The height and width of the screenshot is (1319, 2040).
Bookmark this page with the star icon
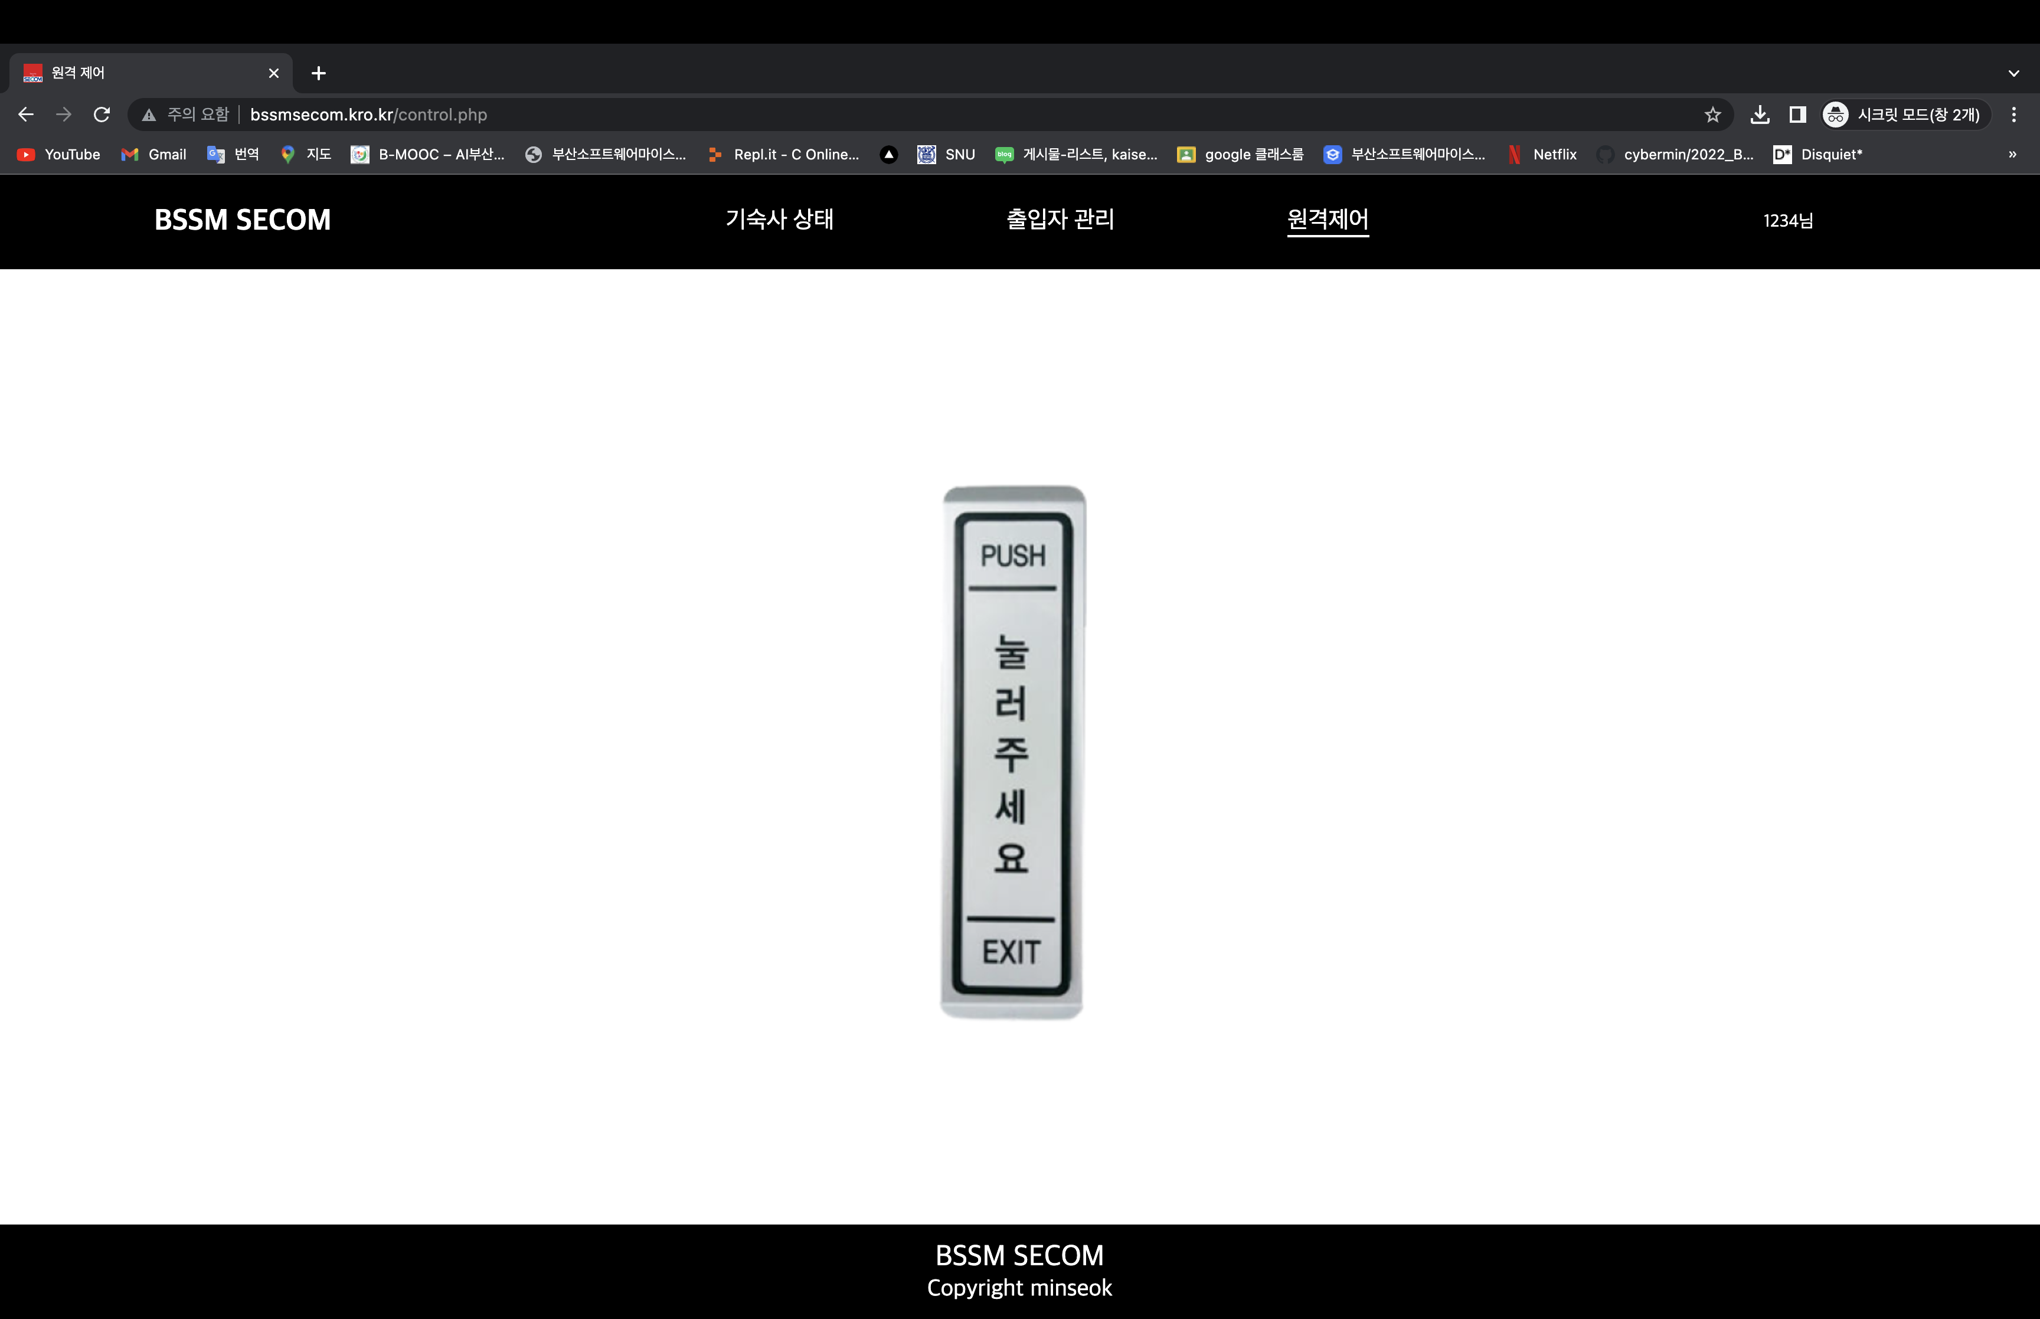[1712, 115]
